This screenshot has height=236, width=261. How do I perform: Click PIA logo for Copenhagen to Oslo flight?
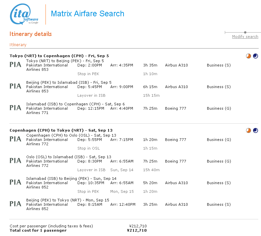tap(16, 139)
